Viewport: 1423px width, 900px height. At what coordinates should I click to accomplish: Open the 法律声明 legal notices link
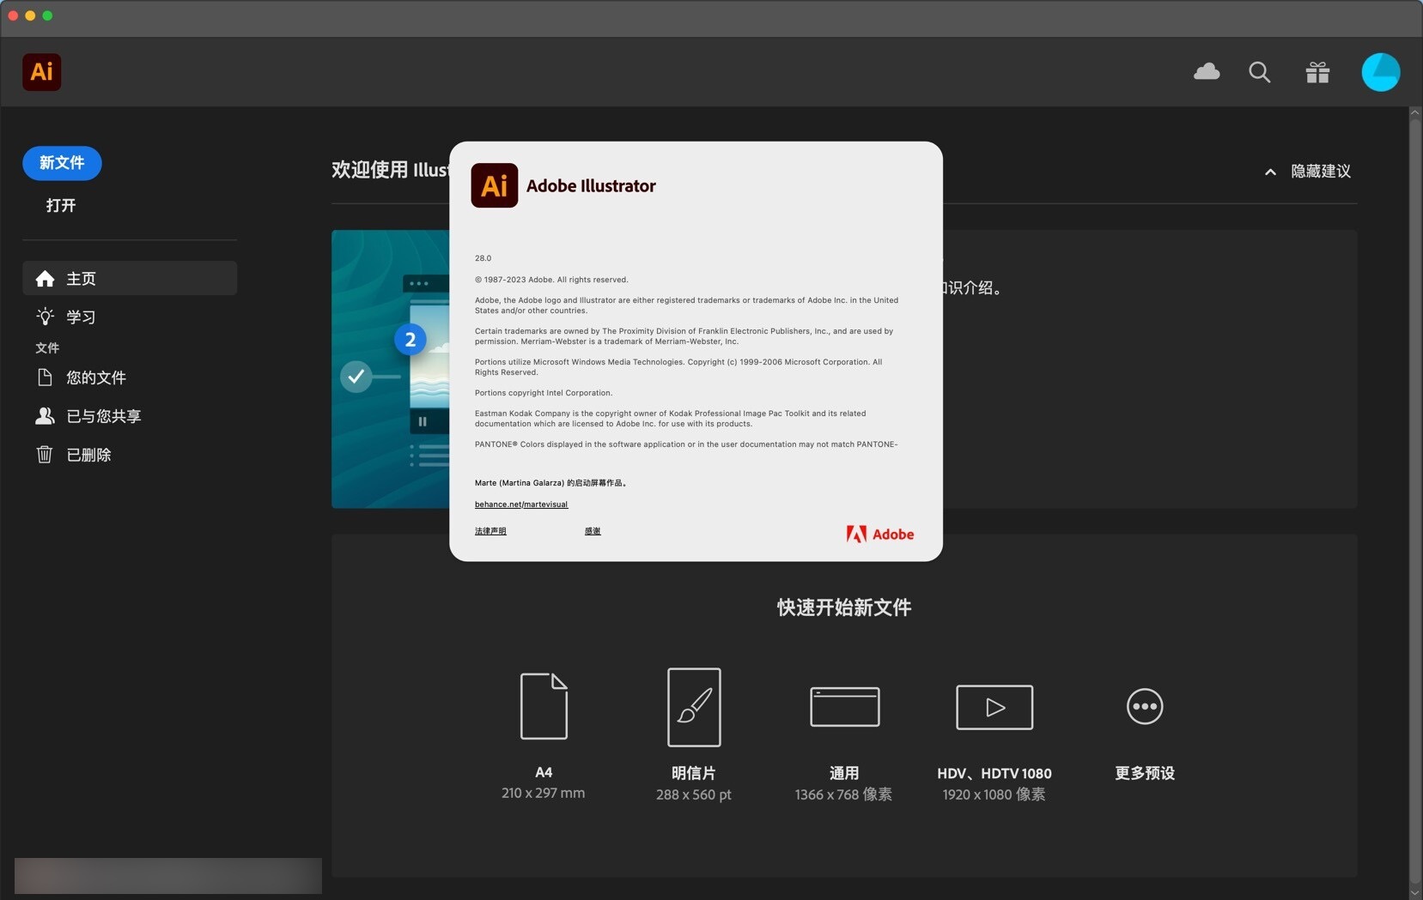pyautogui.click(x=490, y=531)
